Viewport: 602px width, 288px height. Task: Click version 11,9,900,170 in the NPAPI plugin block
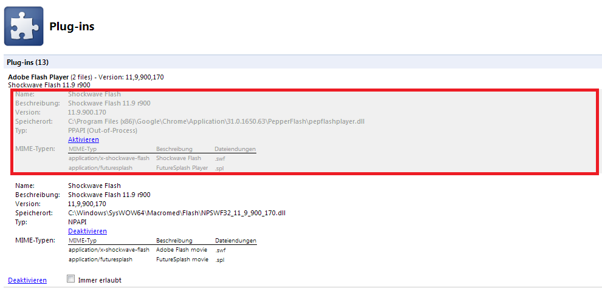87,204
